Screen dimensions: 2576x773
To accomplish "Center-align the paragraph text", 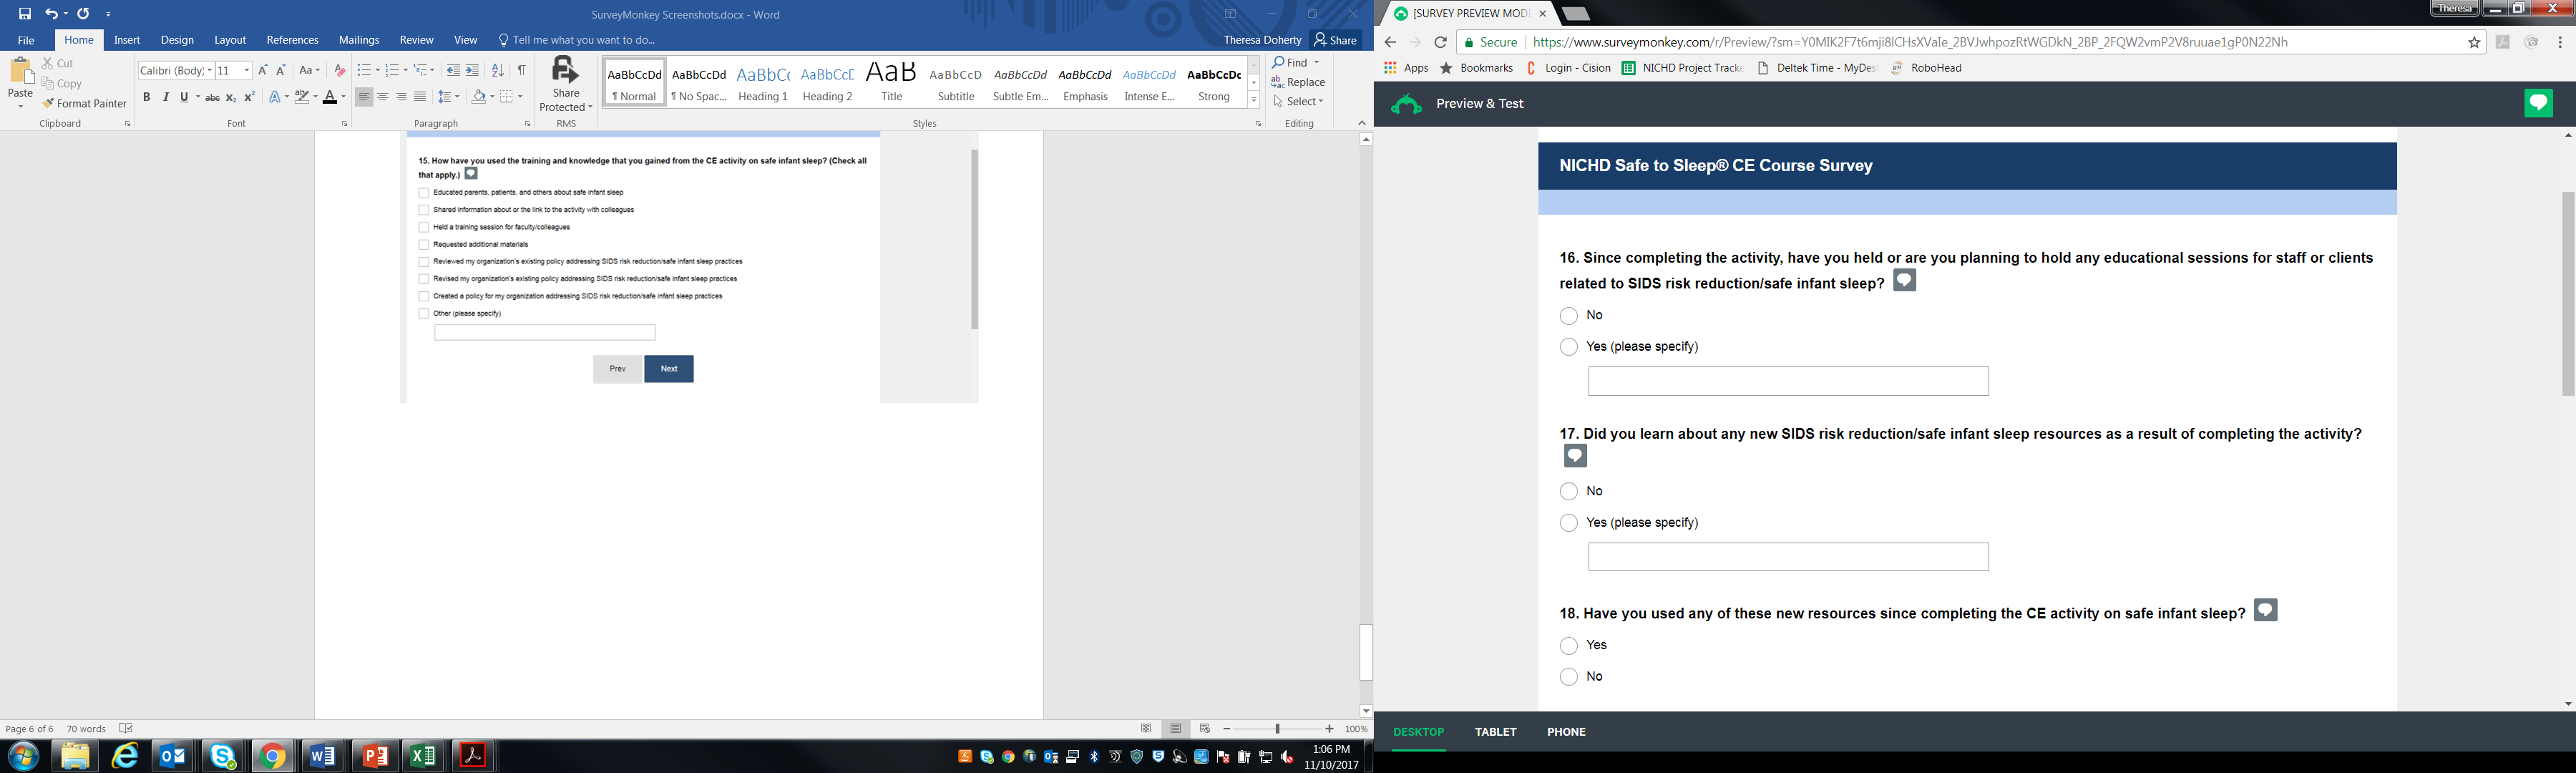I will (383, 97).
